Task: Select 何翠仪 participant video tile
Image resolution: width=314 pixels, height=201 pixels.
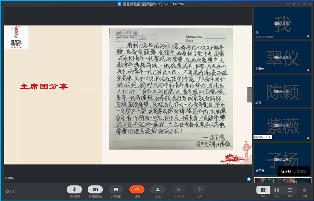Action: pos(282,57)
